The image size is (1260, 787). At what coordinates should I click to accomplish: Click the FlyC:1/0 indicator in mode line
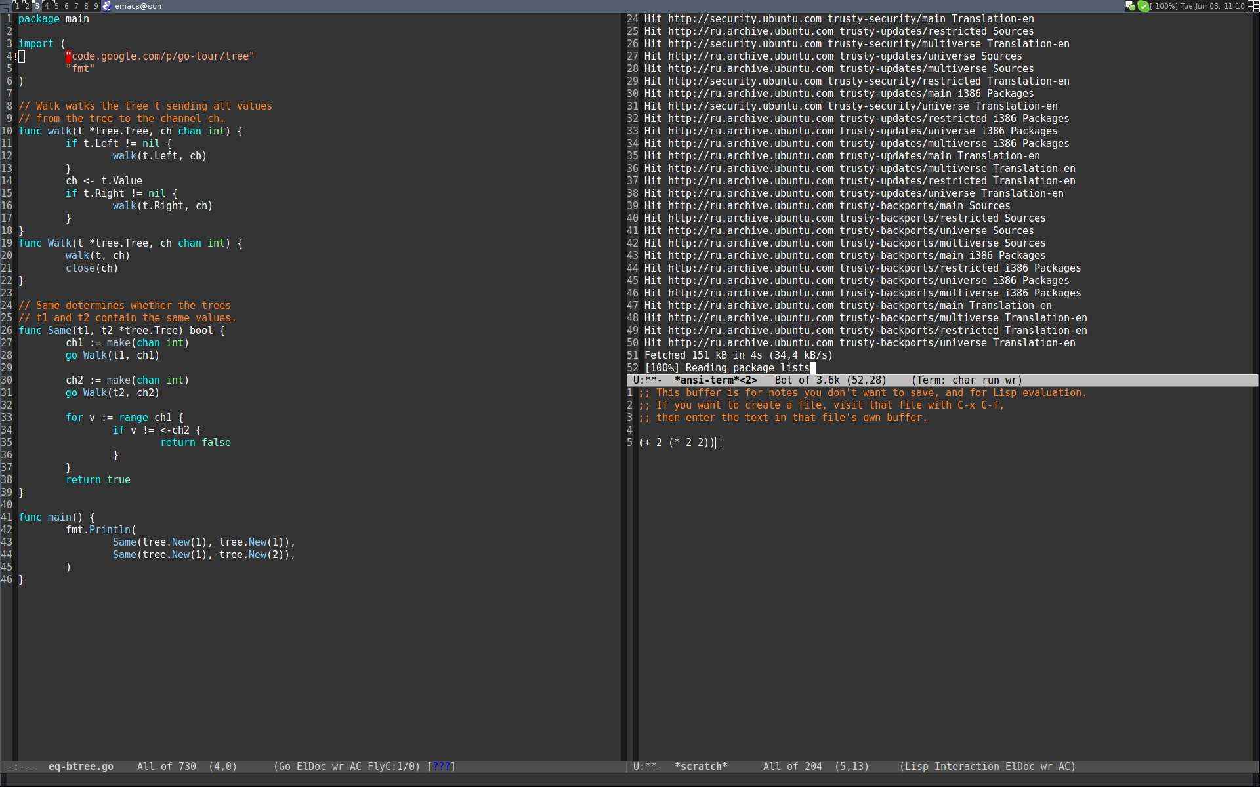tap(392, 766)
